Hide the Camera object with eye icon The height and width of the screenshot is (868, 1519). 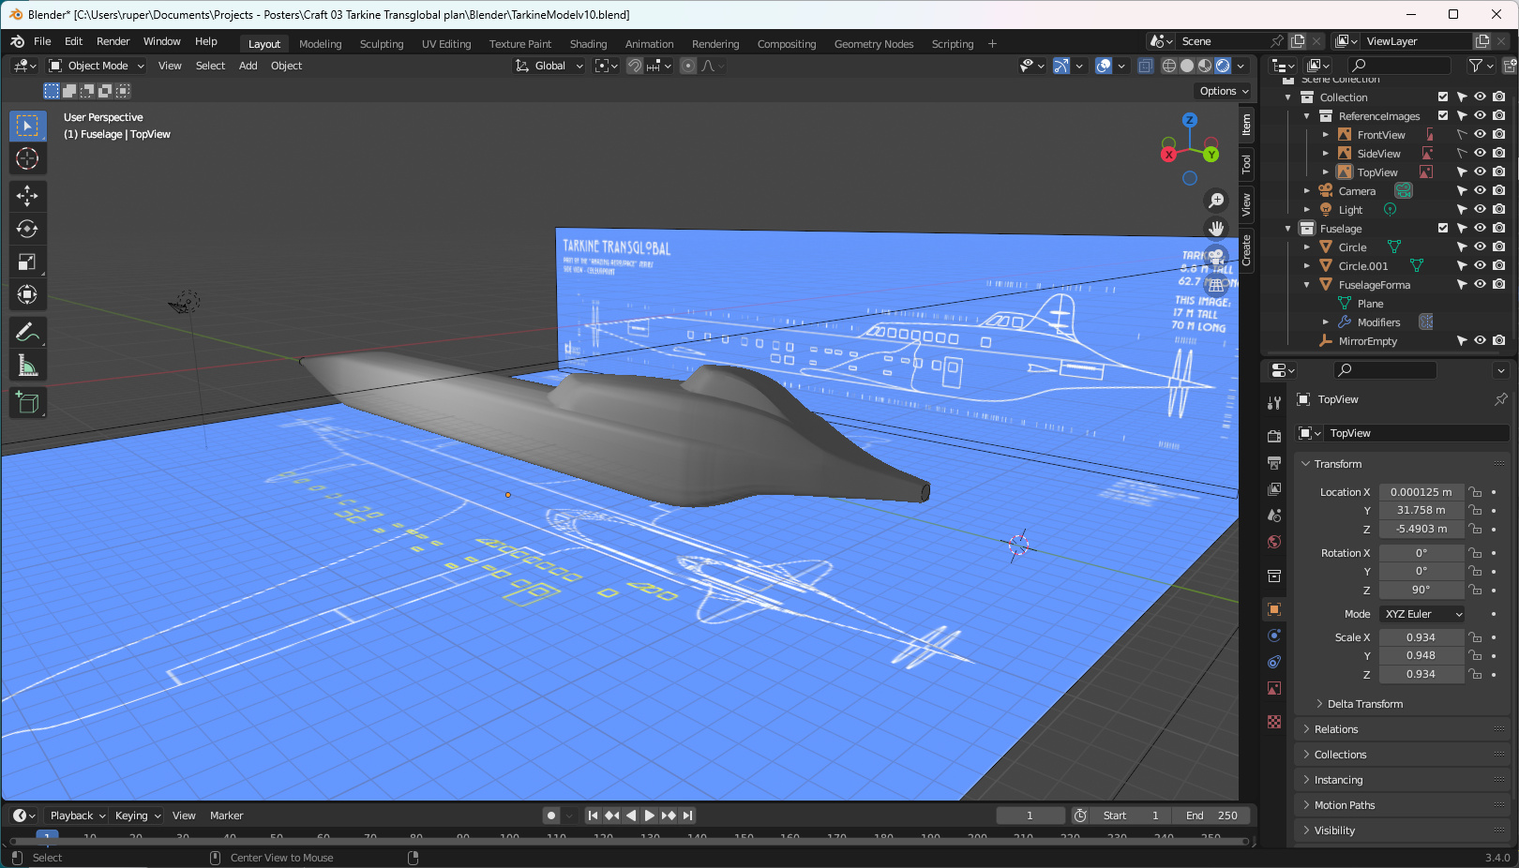point(1481,190)
